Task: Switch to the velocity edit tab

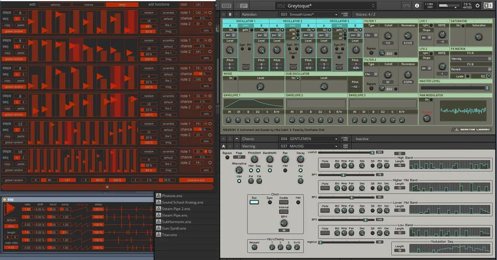Action: click(x=55, y=4)
